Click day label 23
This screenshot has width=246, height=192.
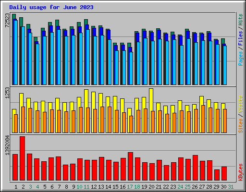(173, 187)
